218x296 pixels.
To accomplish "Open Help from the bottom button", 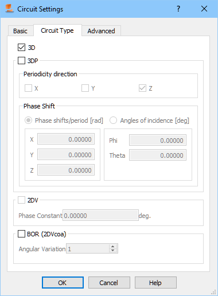I will point(155,282).
